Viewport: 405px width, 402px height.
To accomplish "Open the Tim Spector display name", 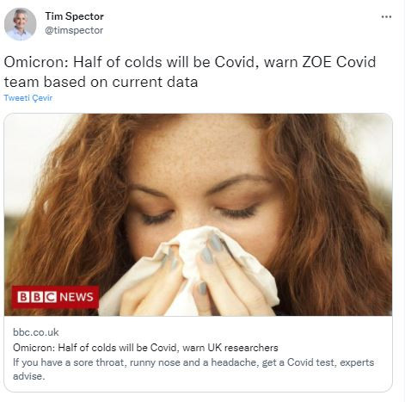I will point(74,16).
